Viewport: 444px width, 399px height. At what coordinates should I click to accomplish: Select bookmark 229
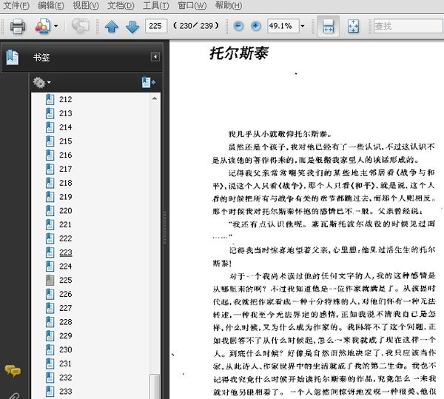pyautogui.click(x=66, y=336)
